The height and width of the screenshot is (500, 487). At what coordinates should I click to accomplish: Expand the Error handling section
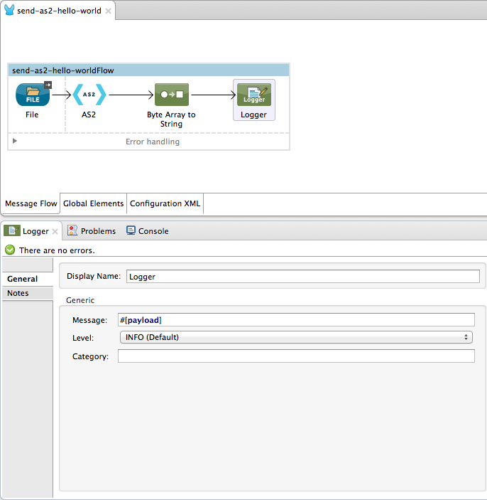click(x=14, y=142)
